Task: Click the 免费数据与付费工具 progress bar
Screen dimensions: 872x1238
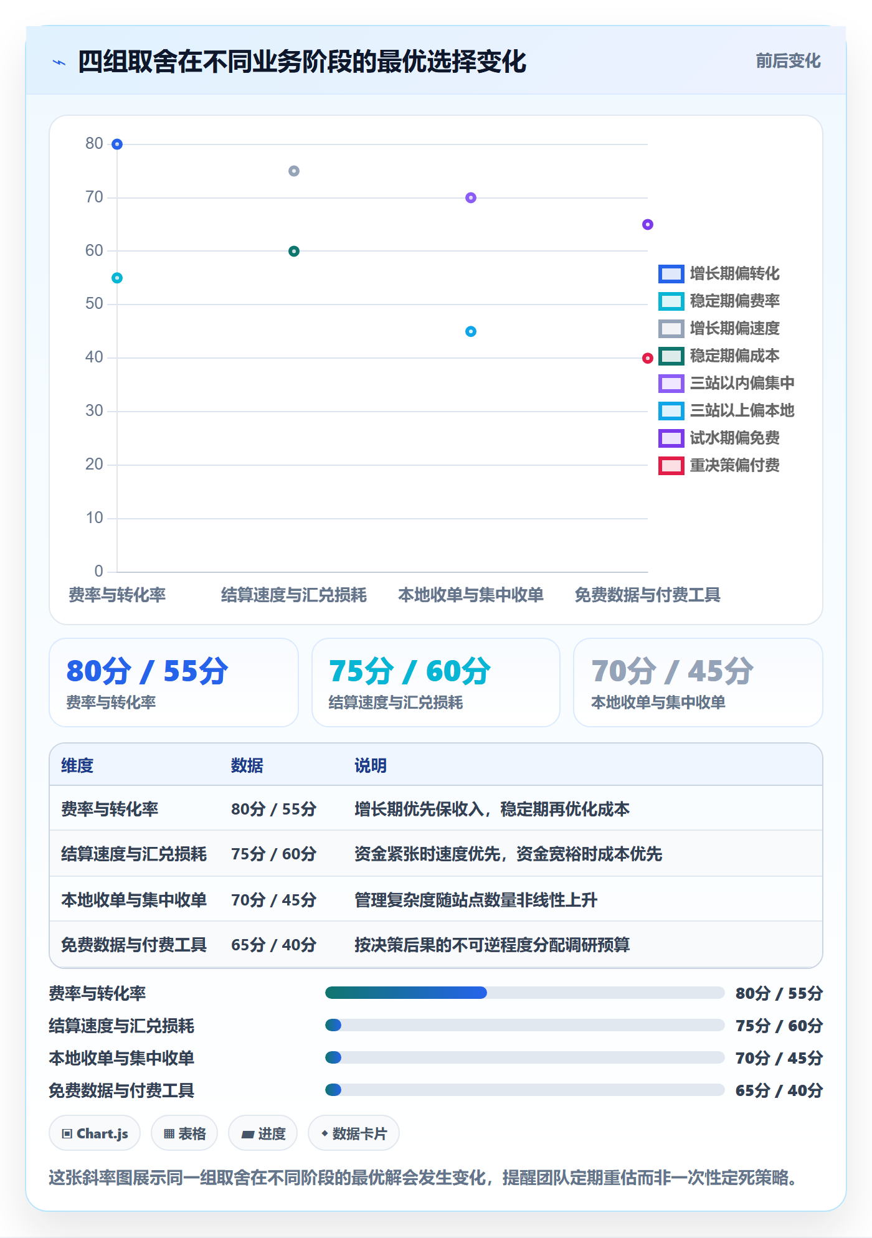Action: coord(524,1090)
